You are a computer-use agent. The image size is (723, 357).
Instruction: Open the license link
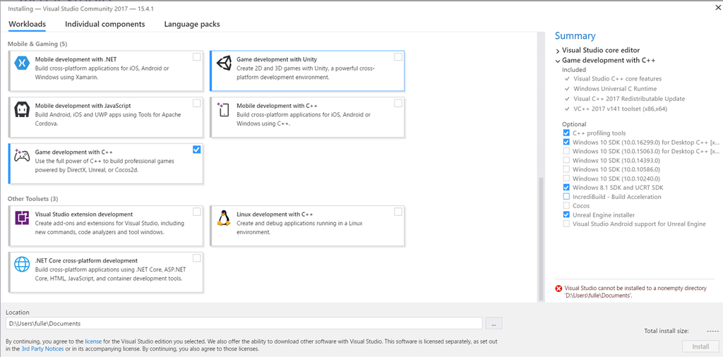point(94,341)
